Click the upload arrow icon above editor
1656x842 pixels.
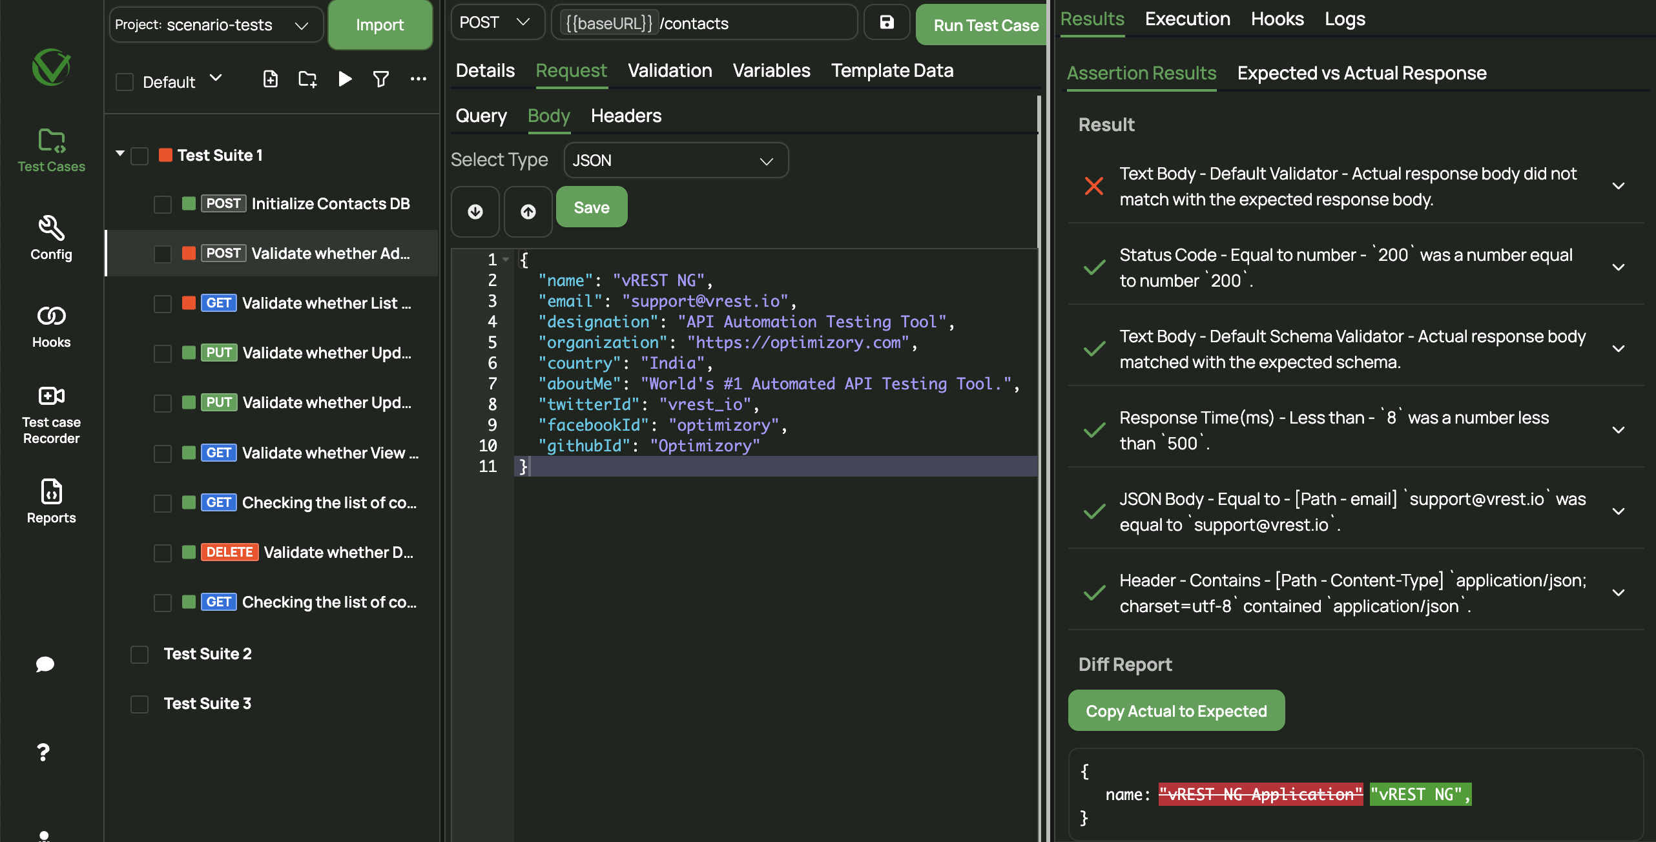point(528,212)
